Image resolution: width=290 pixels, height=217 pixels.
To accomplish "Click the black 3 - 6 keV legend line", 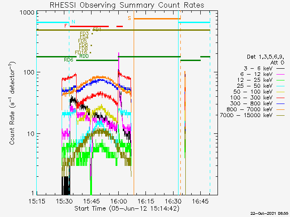I will (280, 69).
